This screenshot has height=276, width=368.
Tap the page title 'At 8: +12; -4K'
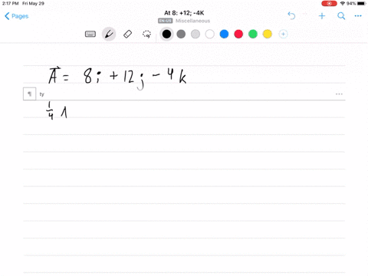[x=184, y=13]
